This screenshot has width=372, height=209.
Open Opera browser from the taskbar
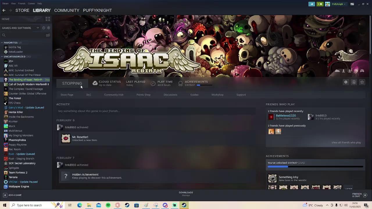(117, 205)
